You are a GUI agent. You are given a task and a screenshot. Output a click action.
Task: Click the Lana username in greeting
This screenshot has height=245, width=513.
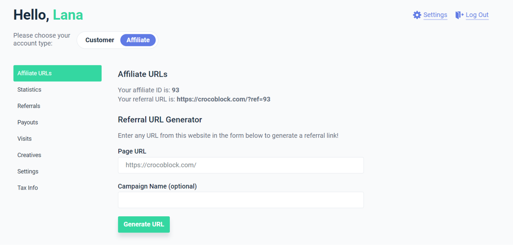(68, 15)
